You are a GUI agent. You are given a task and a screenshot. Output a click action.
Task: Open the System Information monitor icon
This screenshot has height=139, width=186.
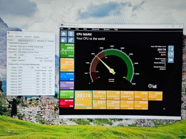[71, 34]
